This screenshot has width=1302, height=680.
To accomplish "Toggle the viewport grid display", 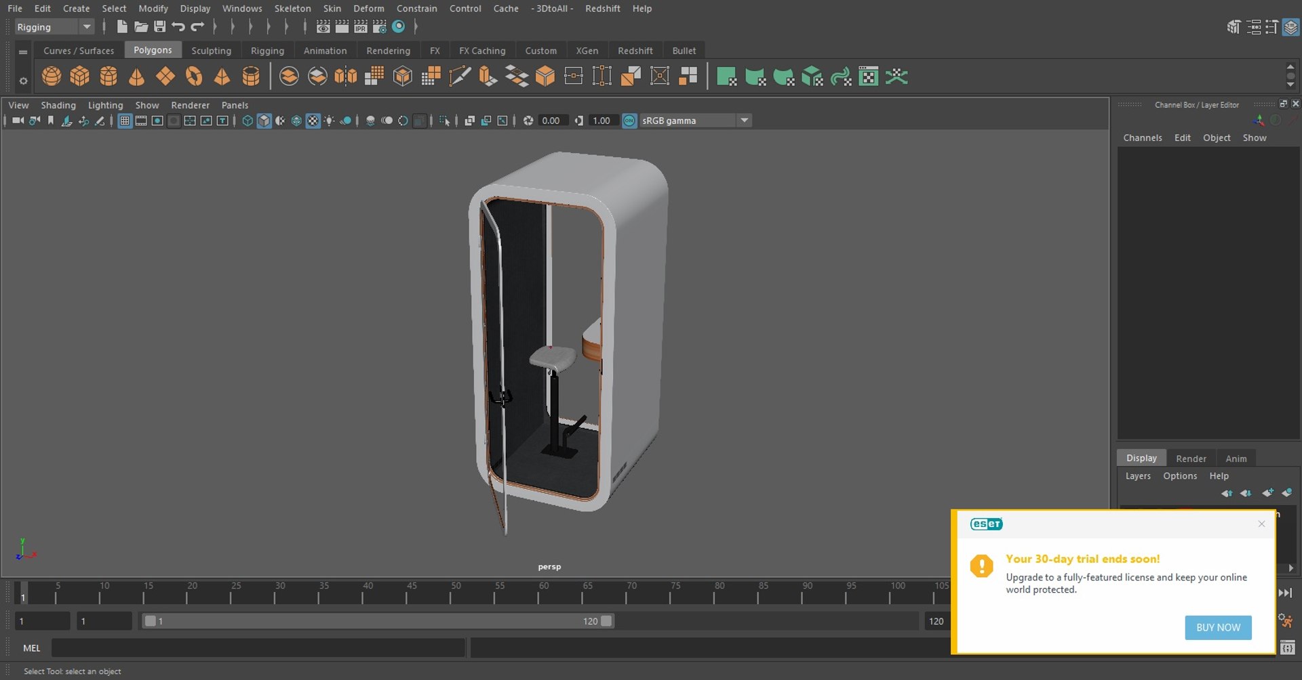I will [125, 121].
